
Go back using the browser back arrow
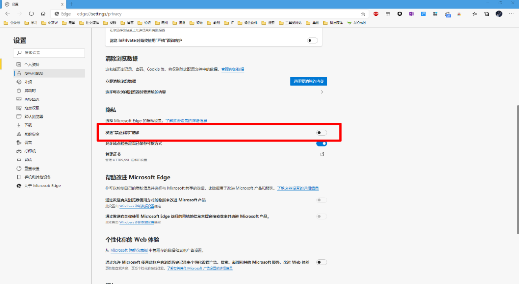click(8, 14)
